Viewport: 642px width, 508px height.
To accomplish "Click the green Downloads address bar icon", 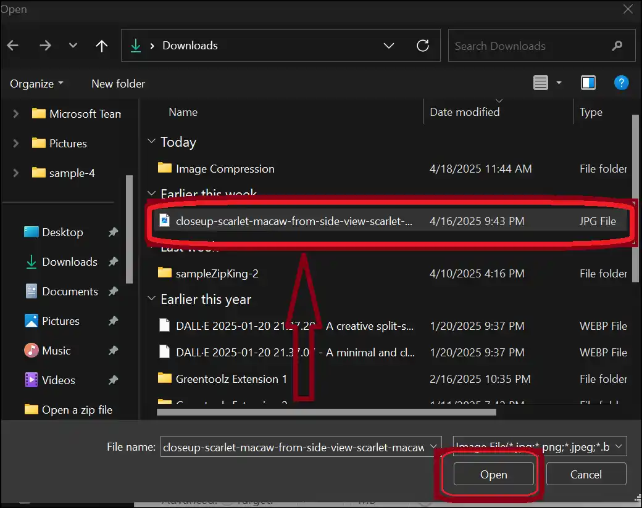I will 136,46.
